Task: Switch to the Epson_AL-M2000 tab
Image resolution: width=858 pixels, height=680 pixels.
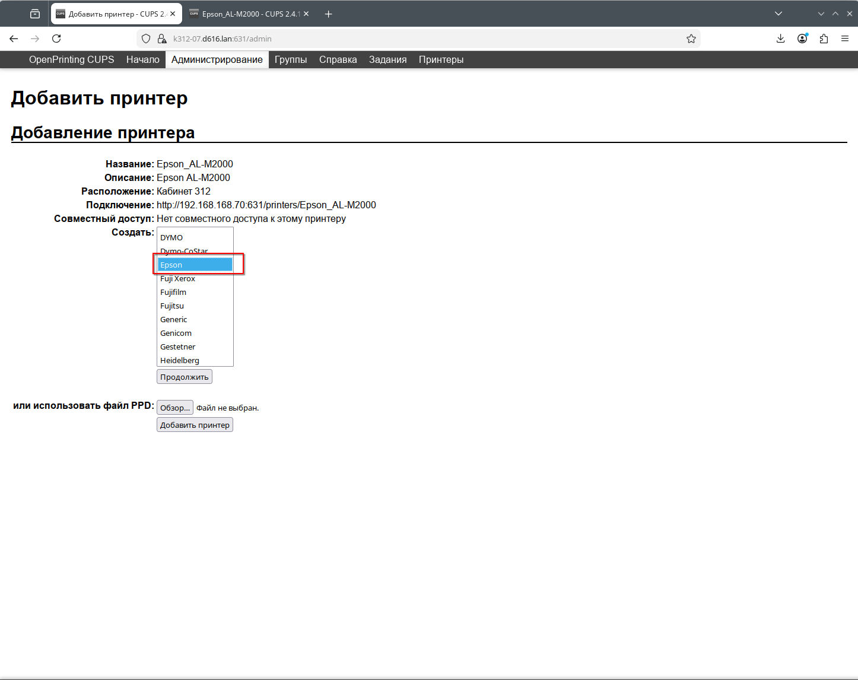Action: coord(249,14)
